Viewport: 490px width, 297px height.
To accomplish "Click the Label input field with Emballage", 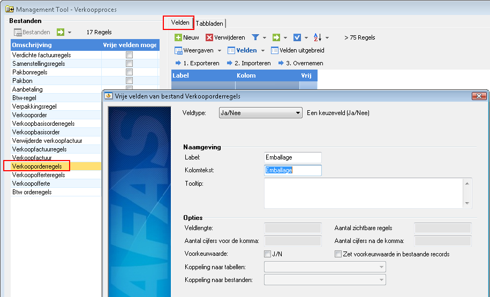I will point(292,157).
